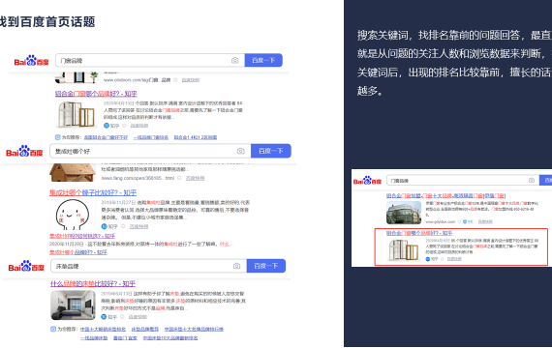This screenshot has height=348, width=552.
Task: Open camera image search in the right-side 门窗品牌 box
Action: coord(532,181)
